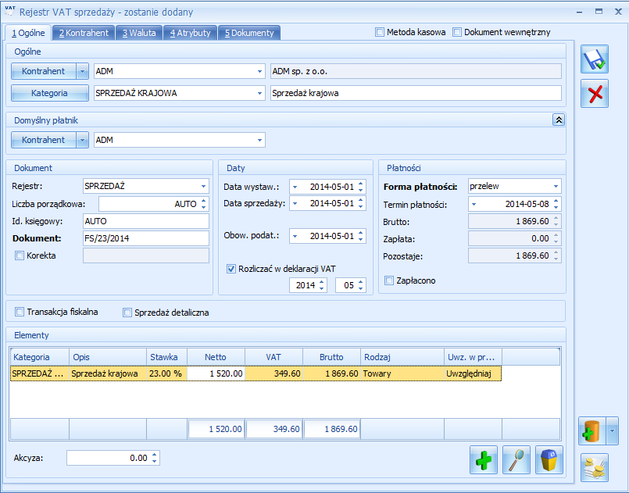
Task: Open the arrow menu beside the cylinder icon
Action: (x=612, y=430)
